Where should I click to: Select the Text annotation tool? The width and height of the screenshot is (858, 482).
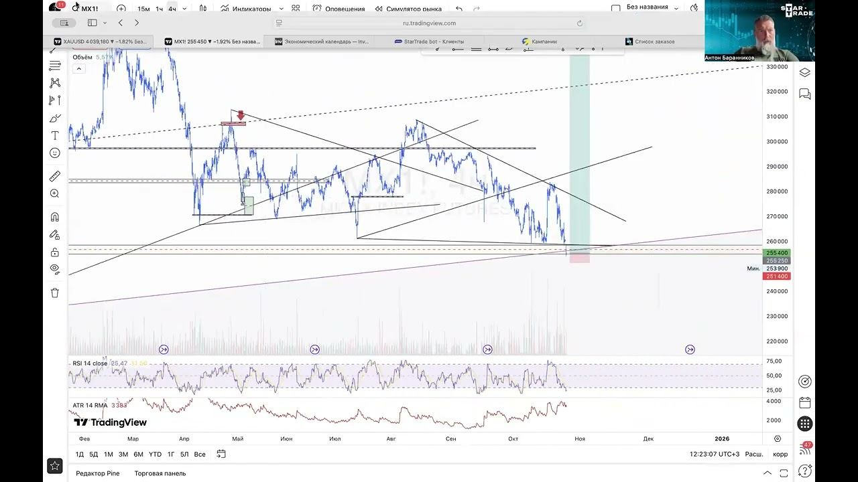(55, 135)
